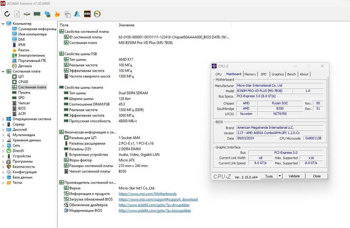Collapse the Системная плата tree node
This screenshot has width=350, height=228.
3,71
